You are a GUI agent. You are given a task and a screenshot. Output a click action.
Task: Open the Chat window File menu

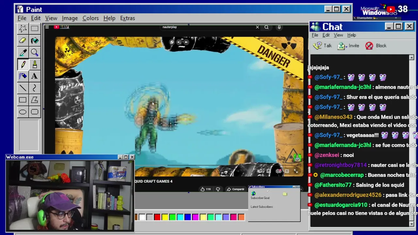tap(315, 35)
